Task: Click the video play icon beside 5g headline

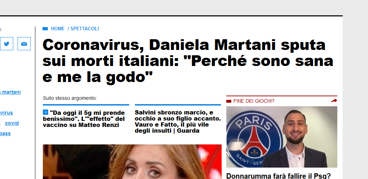Action: 46,112
